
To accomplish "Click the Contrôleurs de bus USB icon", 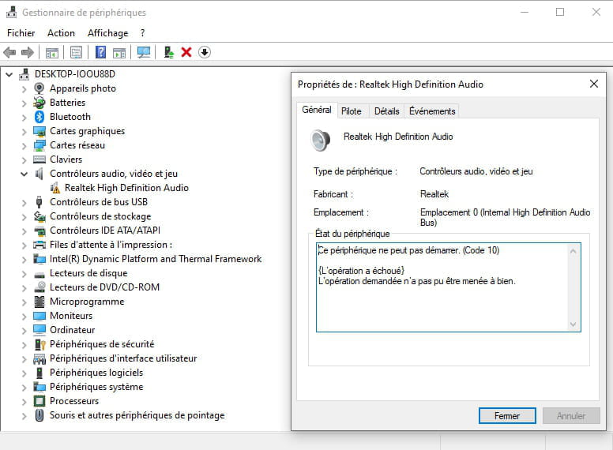I will 39,202.
